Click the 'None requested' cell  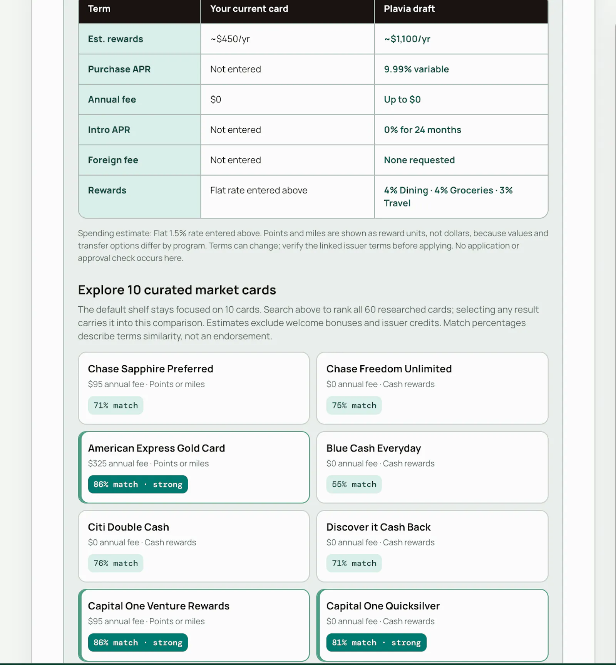461,160
